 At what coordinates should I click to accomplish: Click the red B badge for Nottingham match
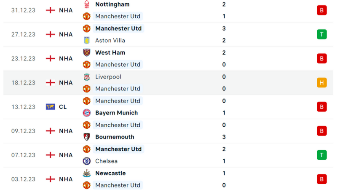coord(321,10)
